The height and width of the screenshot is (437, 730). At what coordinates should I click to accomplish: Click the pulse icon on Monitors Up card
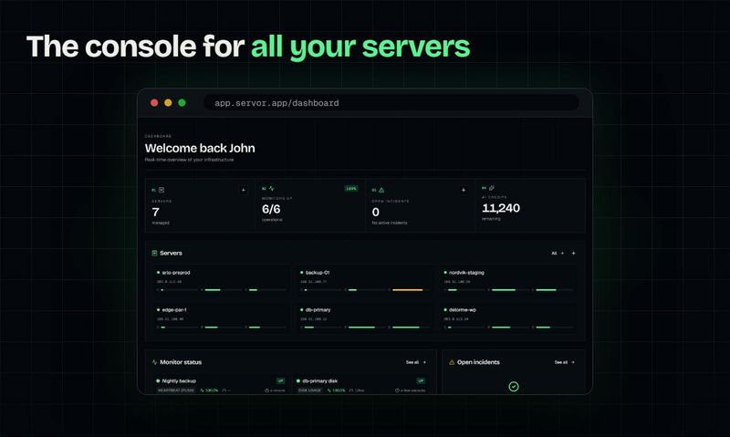(x=271, y=189)
